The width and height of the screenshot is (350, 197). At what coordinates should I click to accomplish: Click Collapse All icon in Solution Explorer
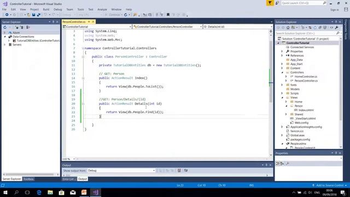click(319, 27)
